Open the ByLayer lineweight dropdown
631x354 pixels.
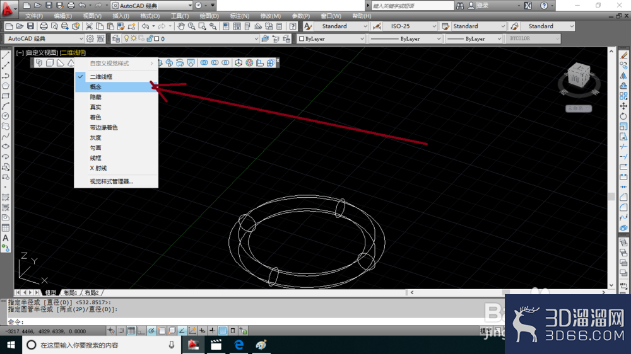tap(474, 39)
